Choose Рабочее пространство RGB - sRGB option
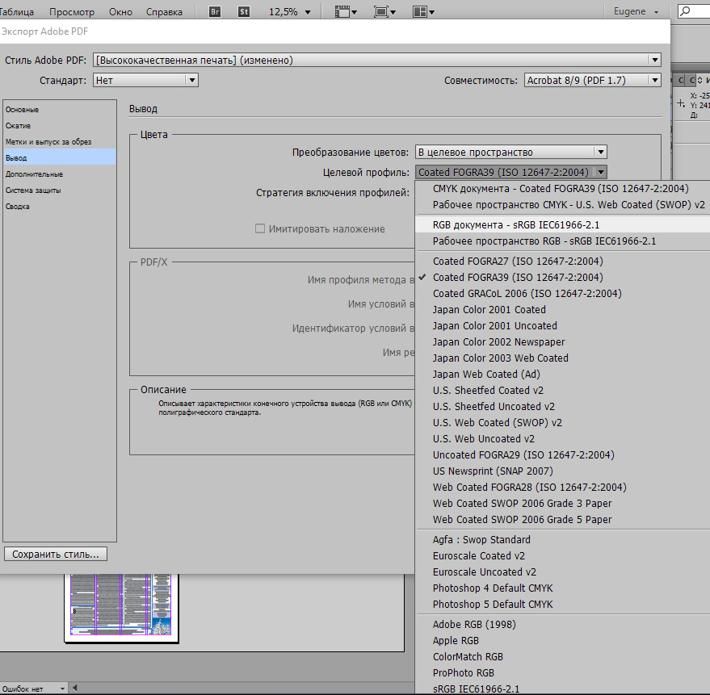This screenshot has width=710, height=695. (x=562, y=241)
